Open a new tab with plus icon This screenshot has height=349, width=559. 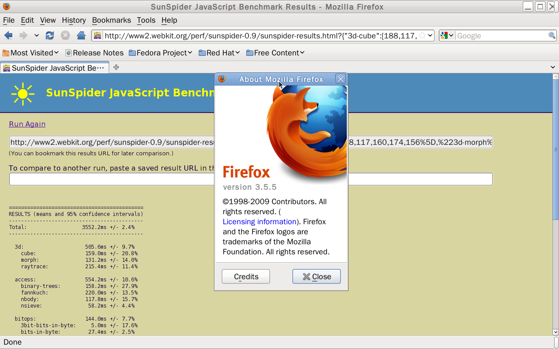coord(116,67)
